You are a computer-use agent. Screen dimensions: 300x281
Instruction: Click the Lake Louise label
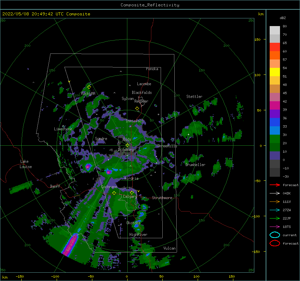pos(26,164)
